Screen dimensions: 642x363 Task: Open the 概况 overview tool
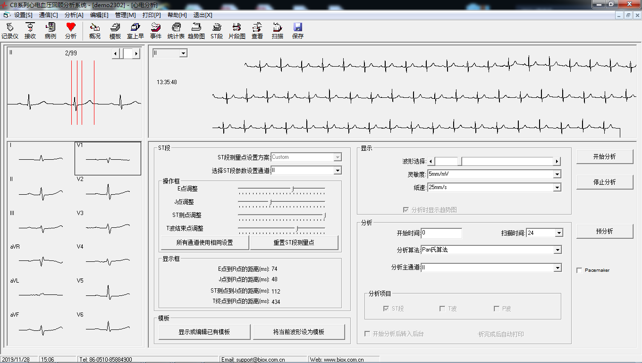94,30
